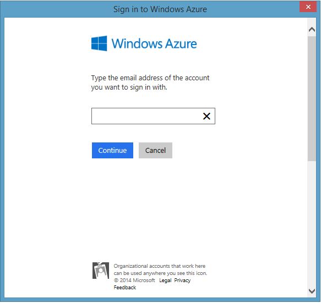Click the vertical scrollbar thumb
Screen dimensions: 321x303
[312, 99]
